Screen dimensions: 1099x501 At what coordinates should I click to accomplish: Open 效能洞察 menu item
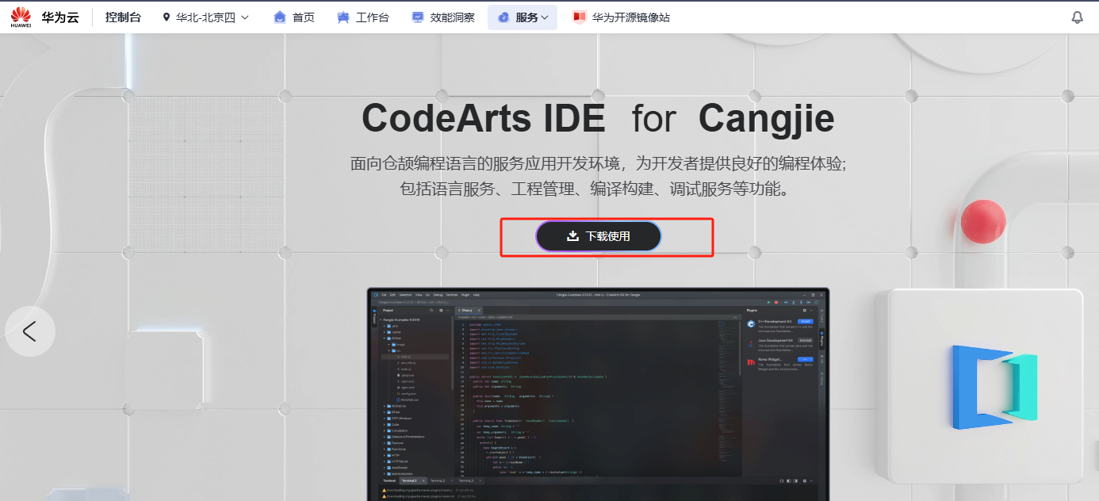tap(443, 17)
